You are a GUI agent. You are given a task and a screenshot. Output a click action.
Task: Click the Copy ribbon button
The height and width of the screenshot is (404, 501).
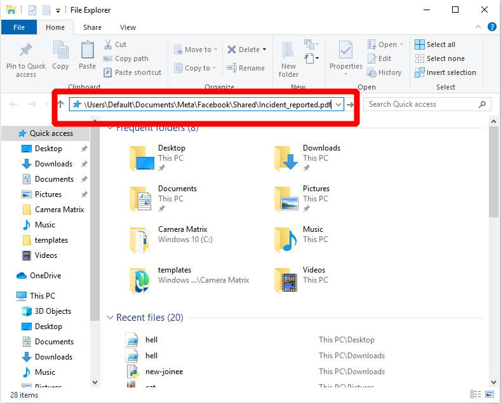coord(60,55)
